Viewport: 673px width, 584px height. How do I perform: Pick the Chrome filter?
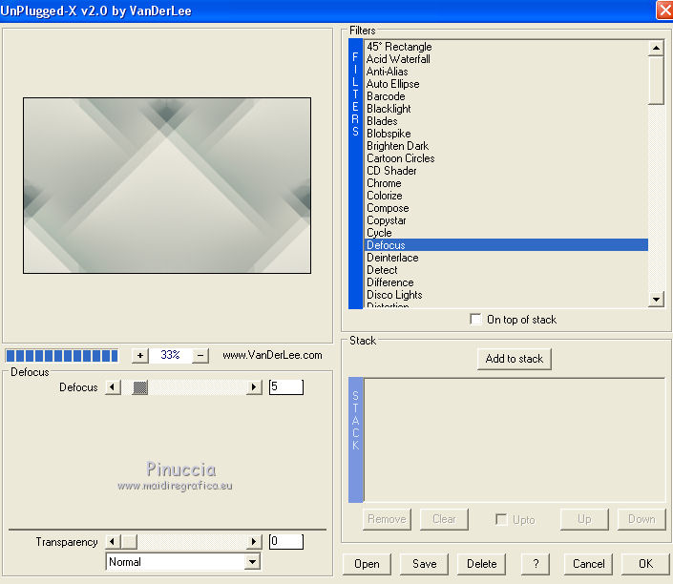click(506, 183)
